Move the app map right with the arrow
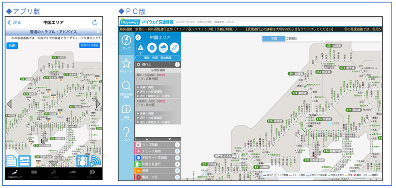Image resolution: width=396 pixels, height=188 pixels. click(x=98, y=104)
